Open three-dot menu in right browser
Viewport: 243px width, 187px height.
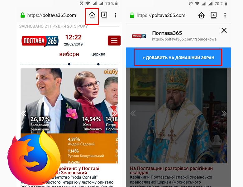point(225,15)
